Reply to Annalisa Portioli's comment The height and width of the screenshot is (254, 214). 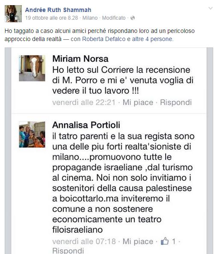tap(68, 251)
